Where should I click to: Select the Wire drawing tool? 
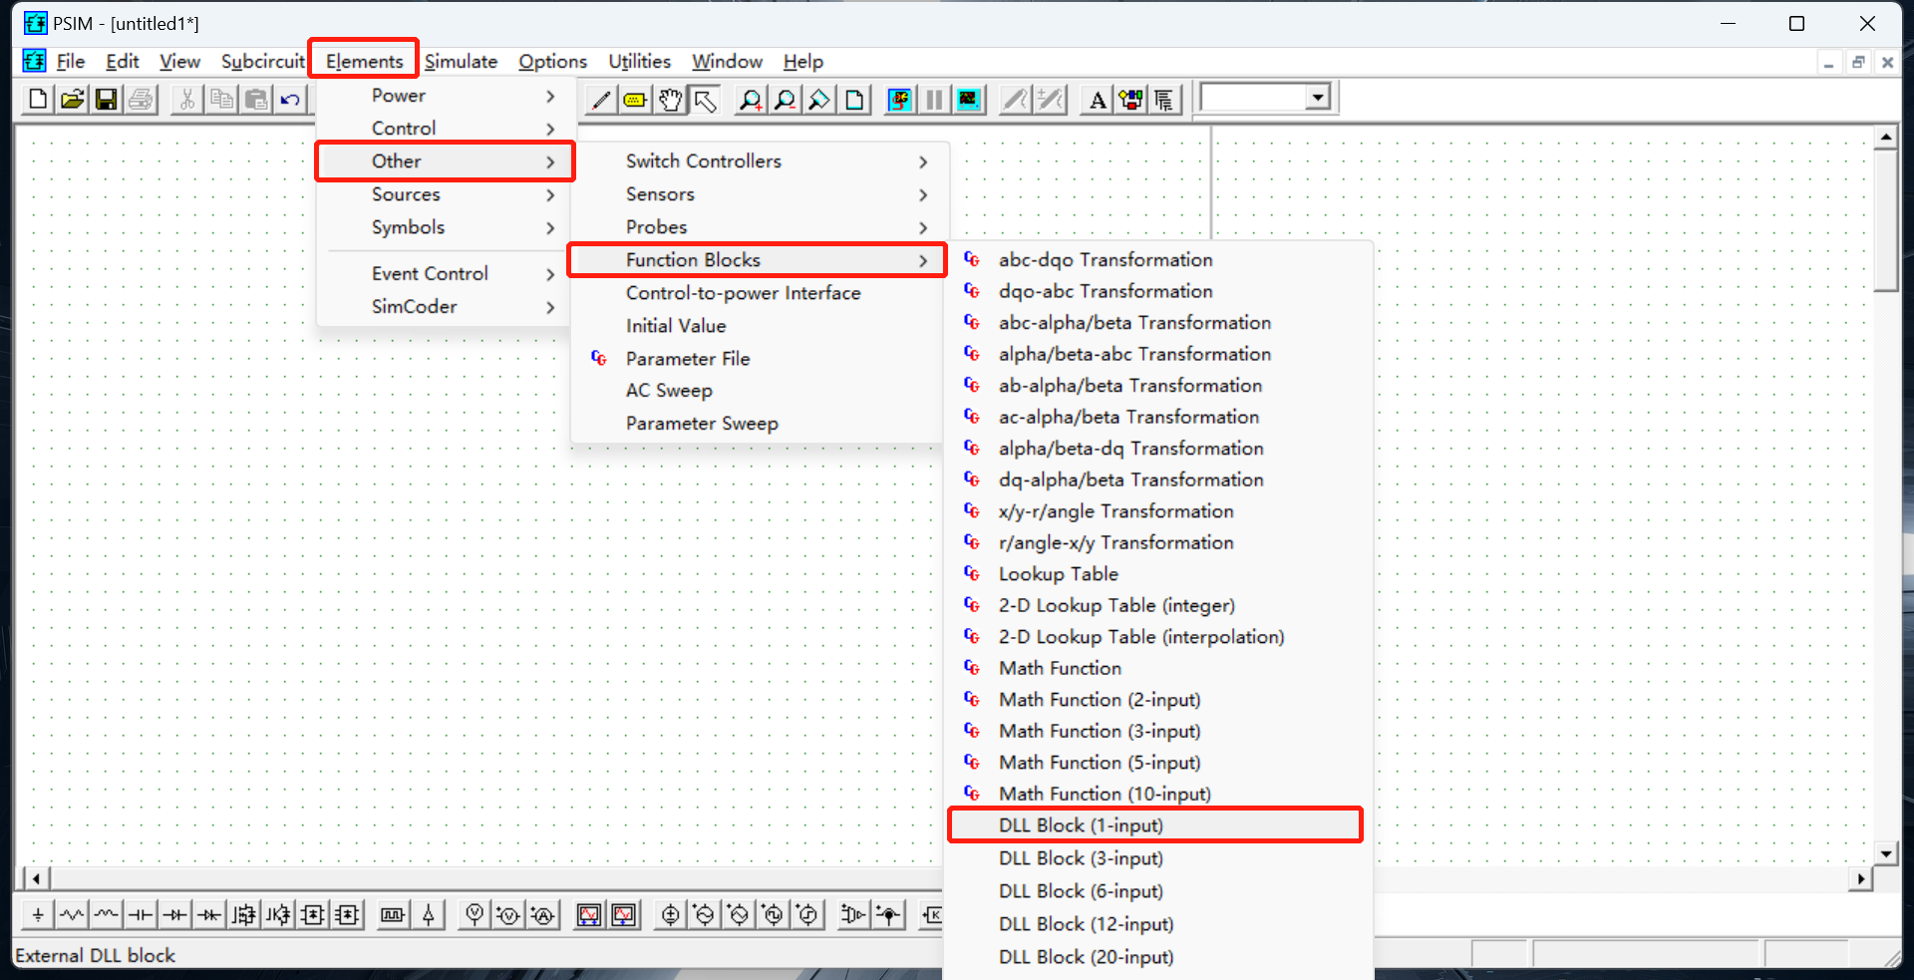click(x=601, y=100)
